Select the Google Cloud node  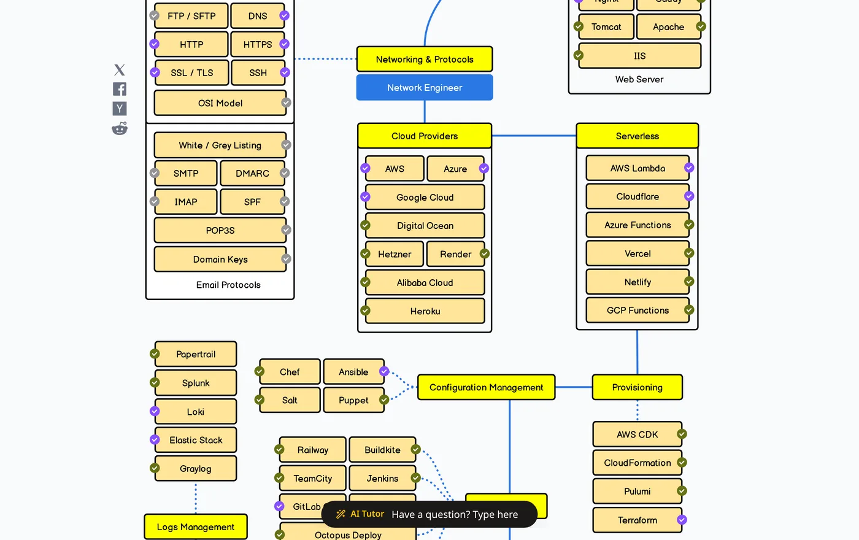425,198
